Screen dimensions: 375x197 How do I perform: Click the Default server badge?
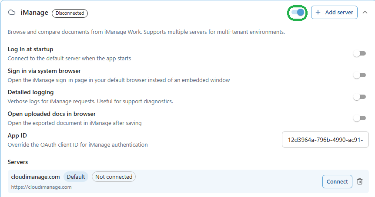(x=76, y=177)
